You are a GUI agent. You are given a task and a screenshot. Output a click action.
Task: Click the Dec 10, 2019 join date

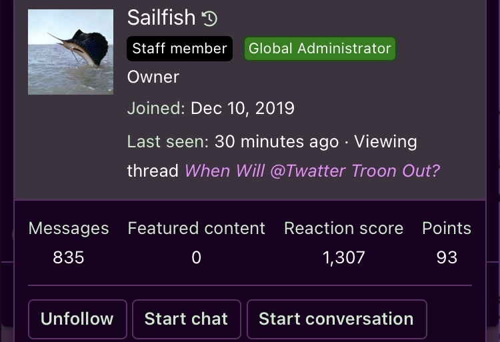point(243,109)
